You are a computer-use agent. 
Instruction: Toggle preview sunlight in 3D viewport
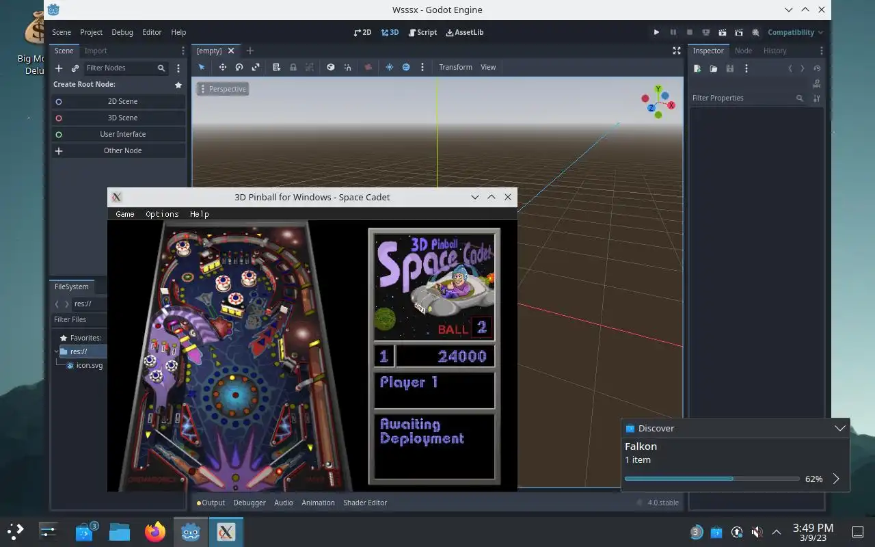point(390,67)
